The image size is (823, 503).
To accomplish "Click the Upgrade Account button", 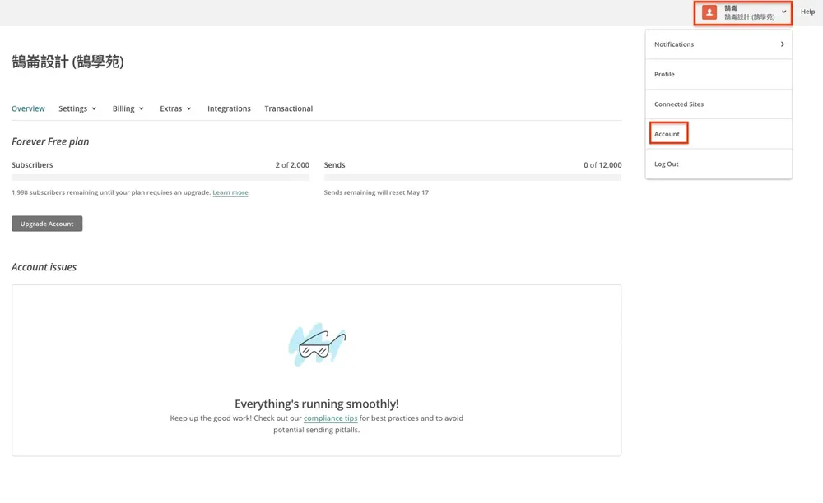I will pos(47,224).
